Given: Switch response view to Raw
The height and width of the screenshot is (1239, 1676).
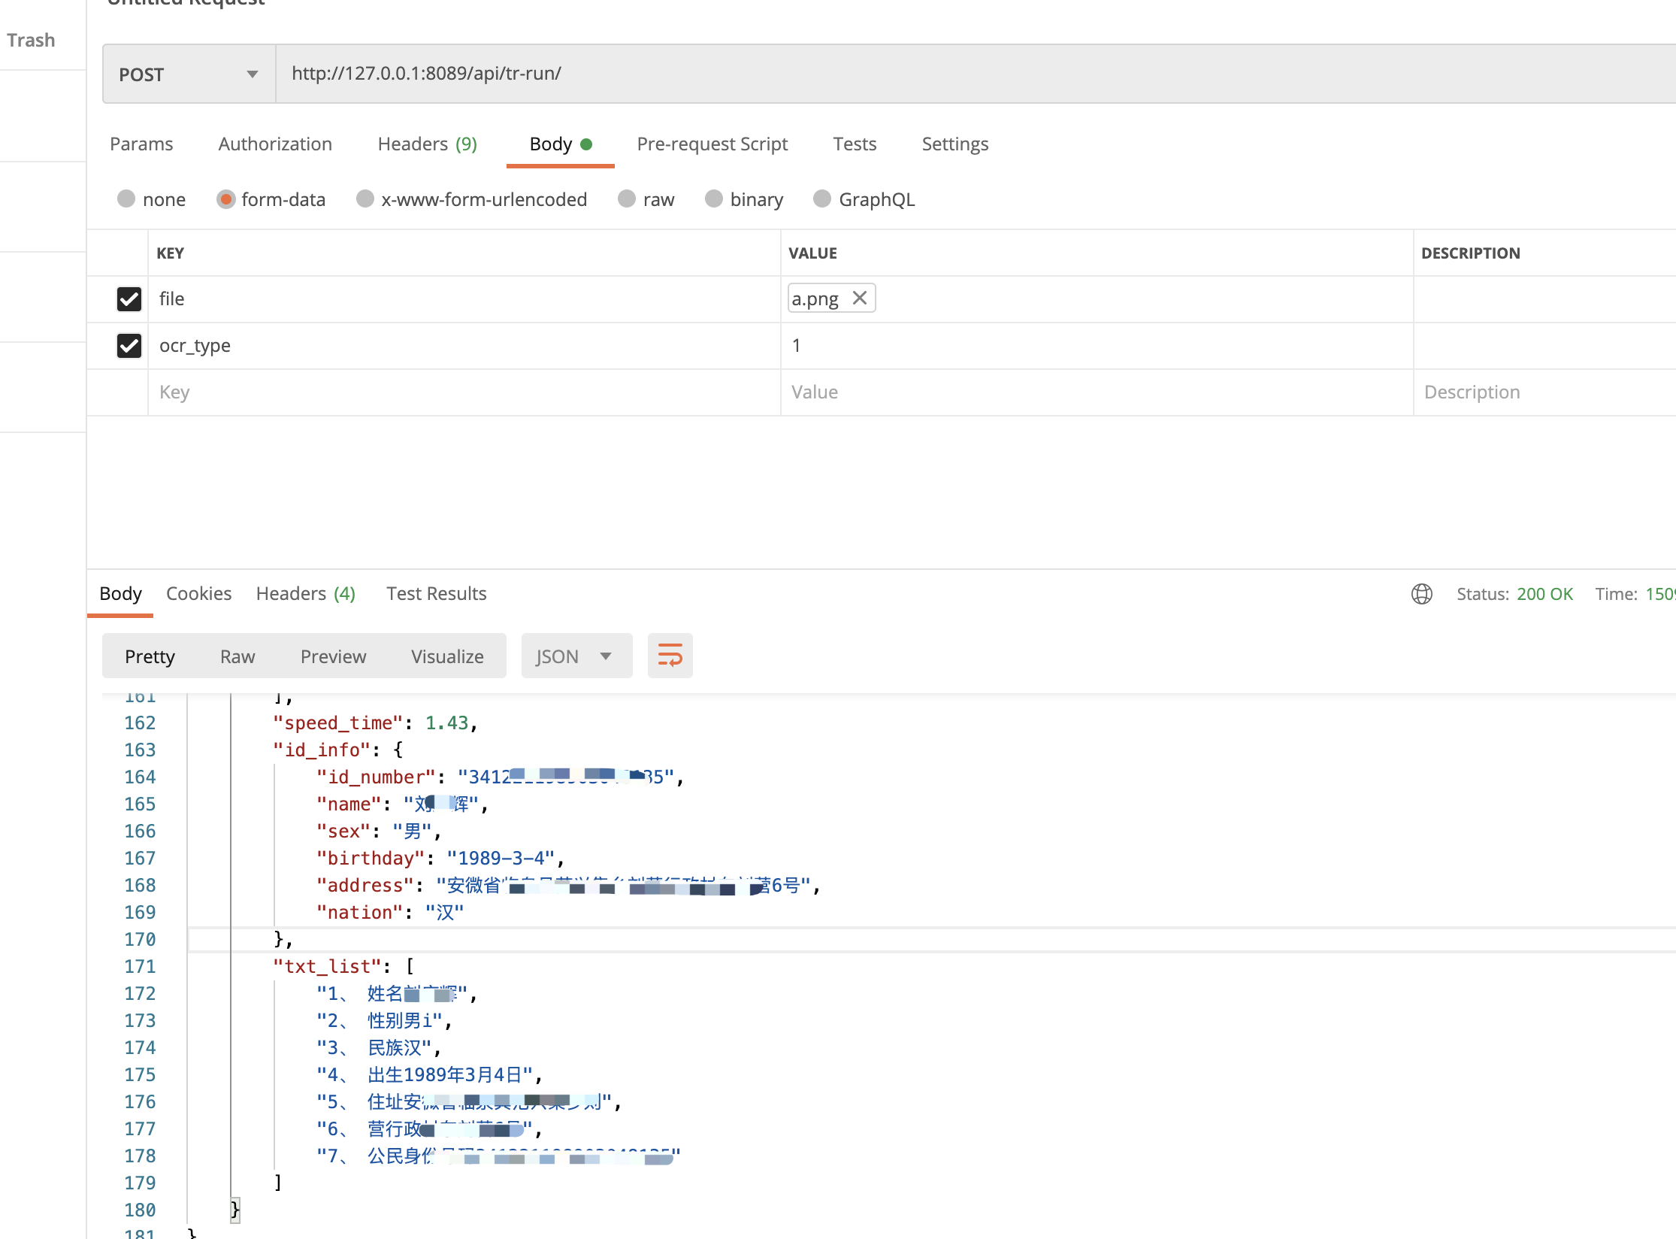Looking at the screenshot, I should [237, 656].
